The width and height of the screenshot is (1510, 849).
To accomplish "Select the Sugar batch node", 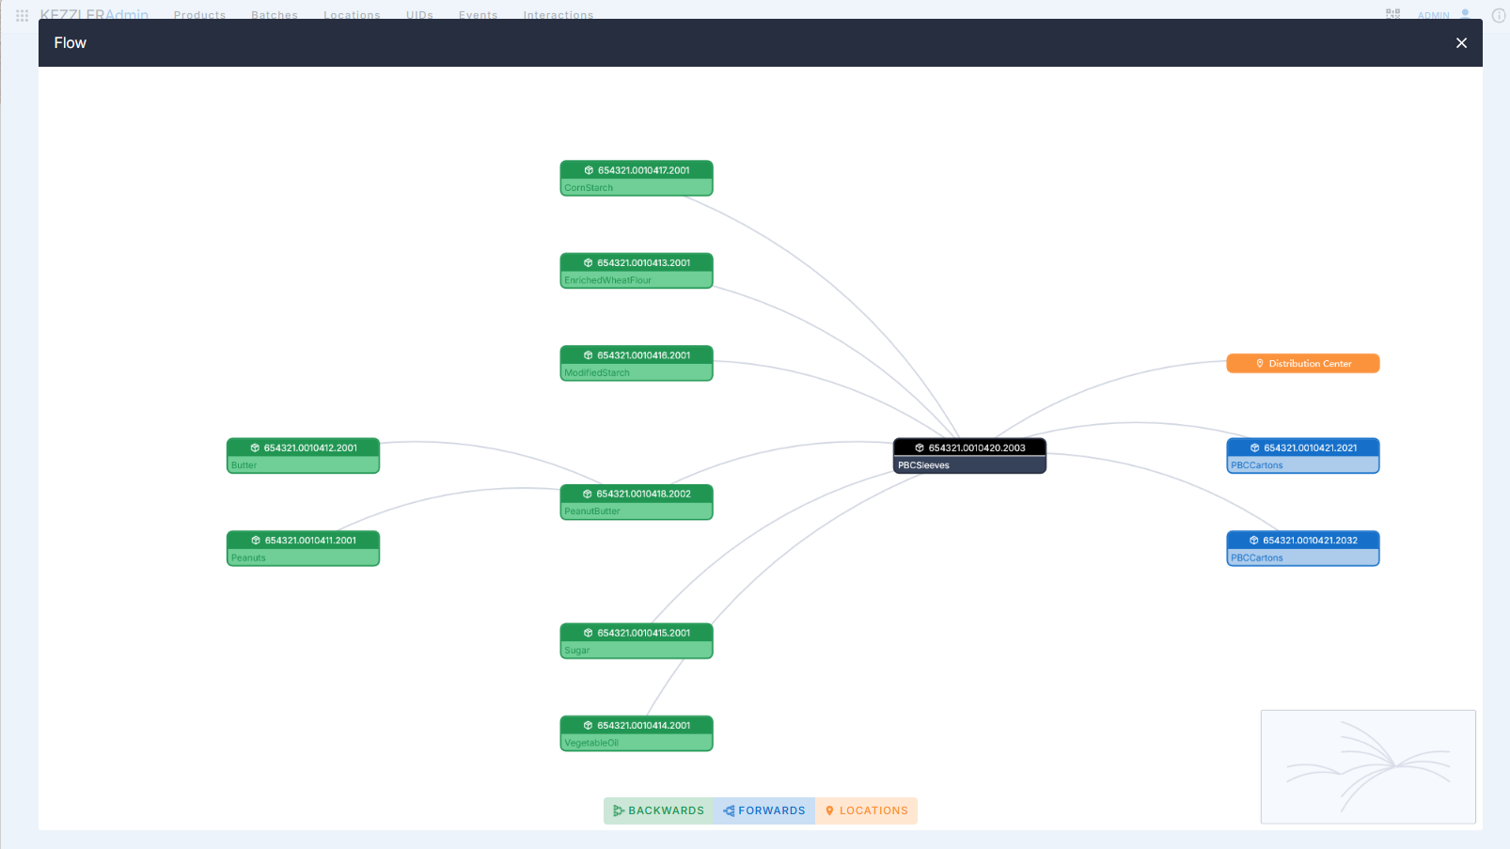I will (x=637, y=641).
